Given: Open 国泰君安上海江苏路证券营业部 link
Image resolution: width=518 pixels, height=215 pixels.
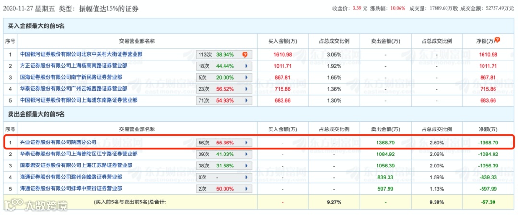Looking at the screenshot, I should pyautogui.click(x=76, y=166).
